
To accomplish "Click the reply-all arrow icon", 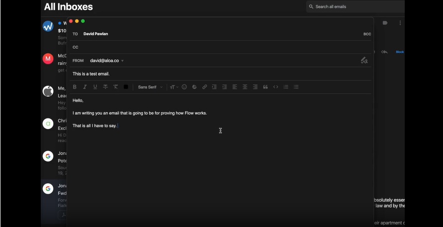I will coord(384,52).
